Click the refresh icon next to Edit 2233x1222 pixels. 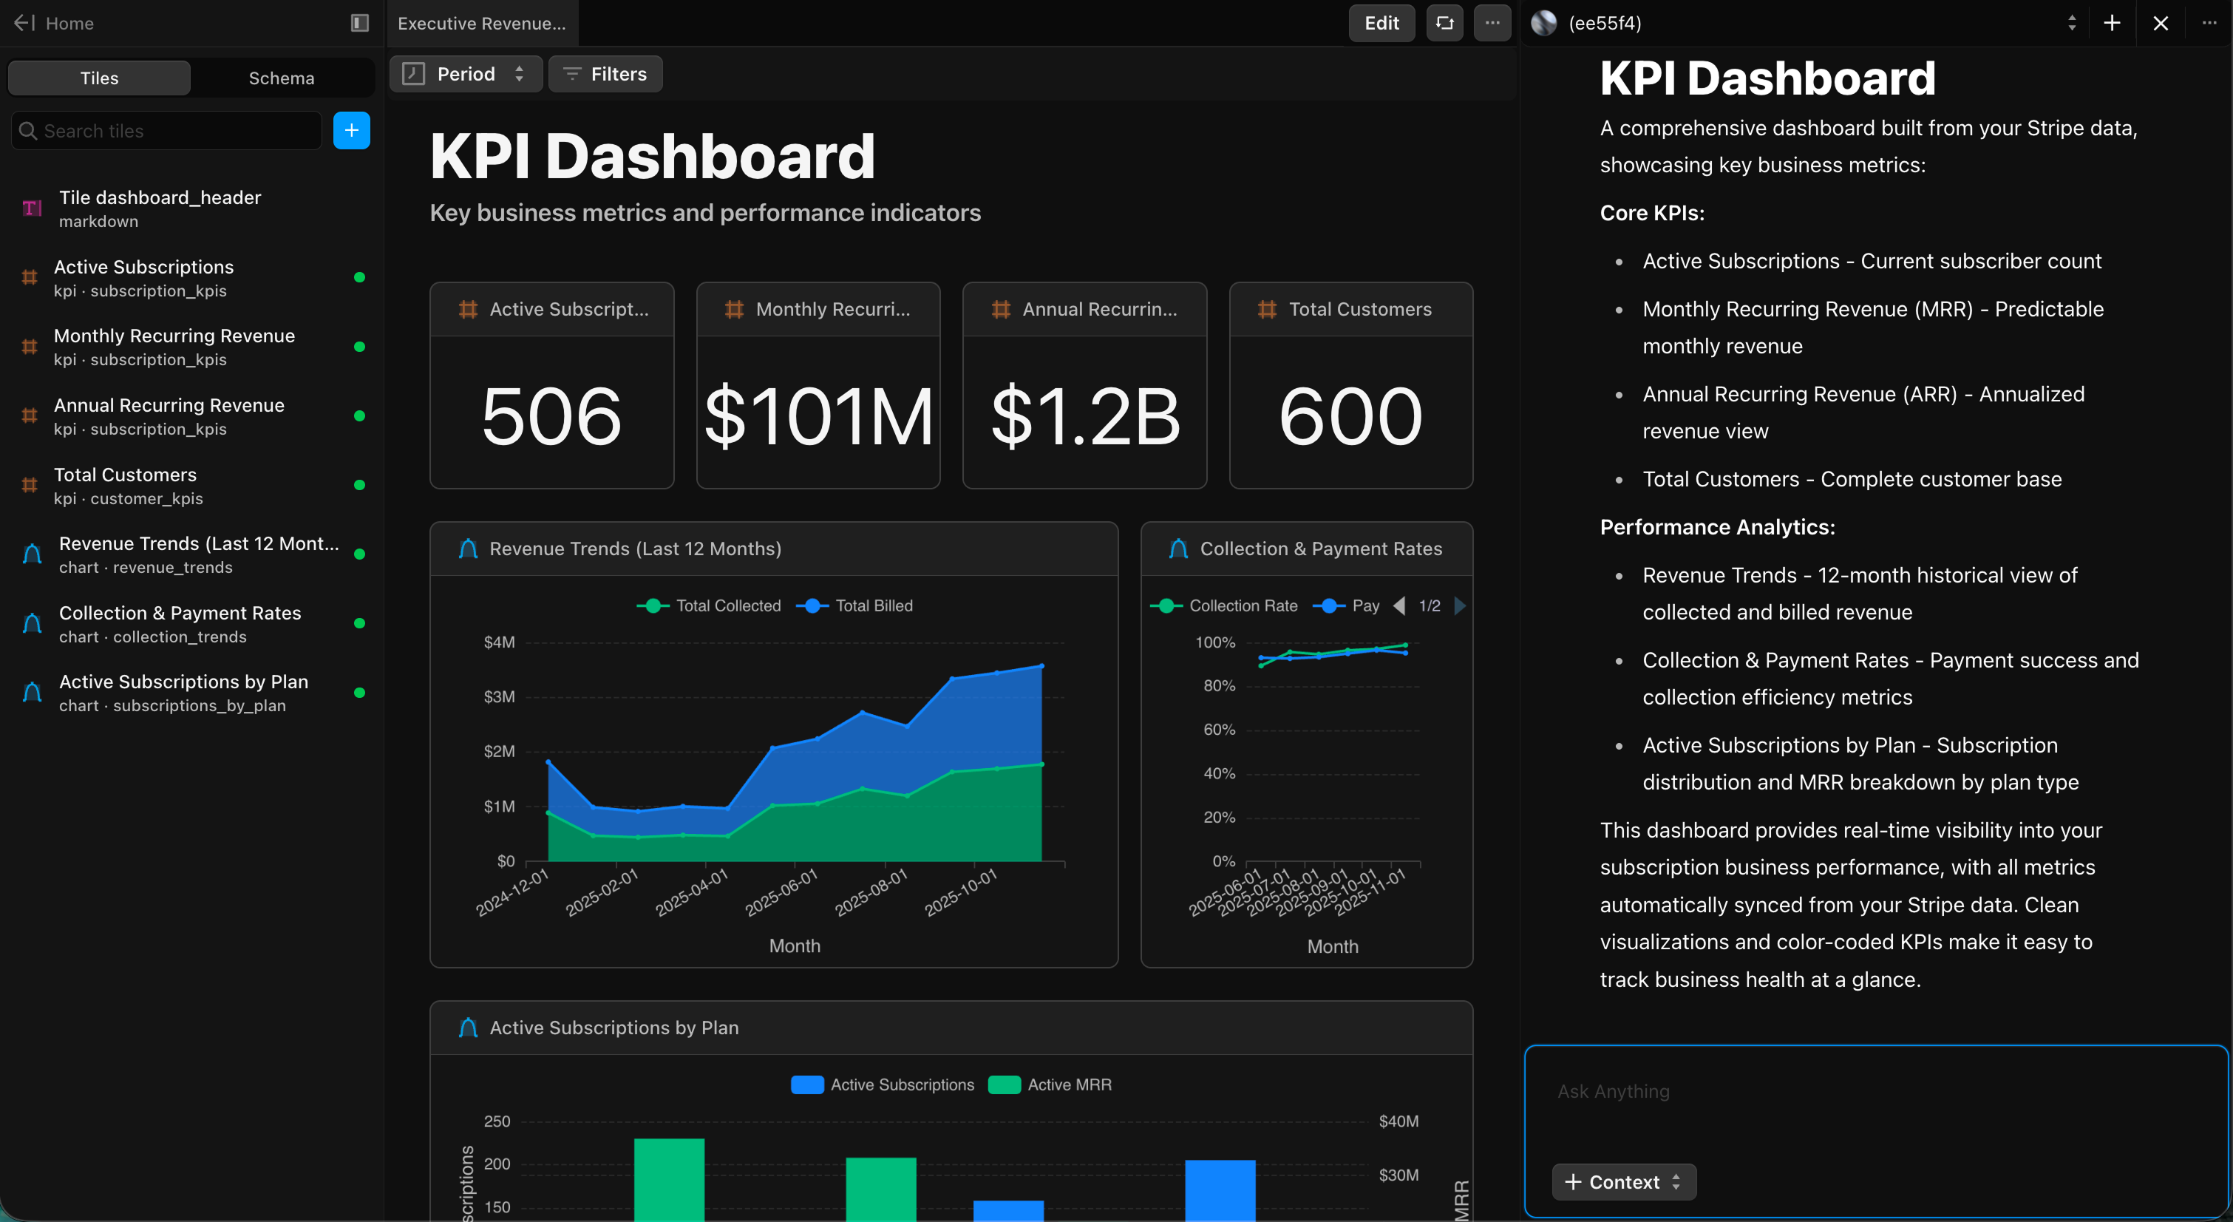(x=1444, y=22)
